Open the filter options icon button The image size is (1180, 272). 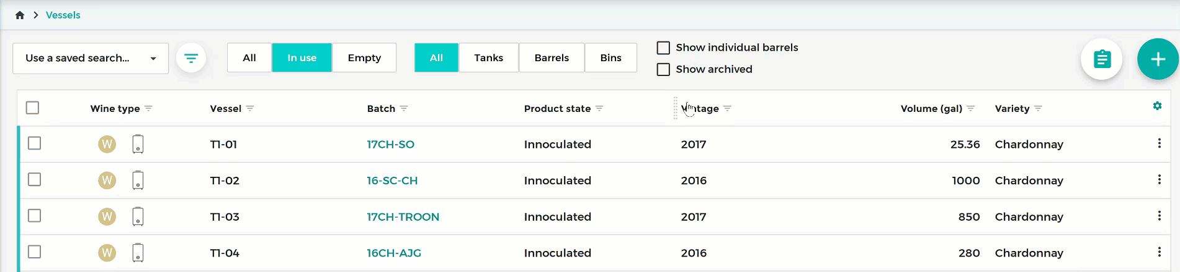[x=191, y=58]
